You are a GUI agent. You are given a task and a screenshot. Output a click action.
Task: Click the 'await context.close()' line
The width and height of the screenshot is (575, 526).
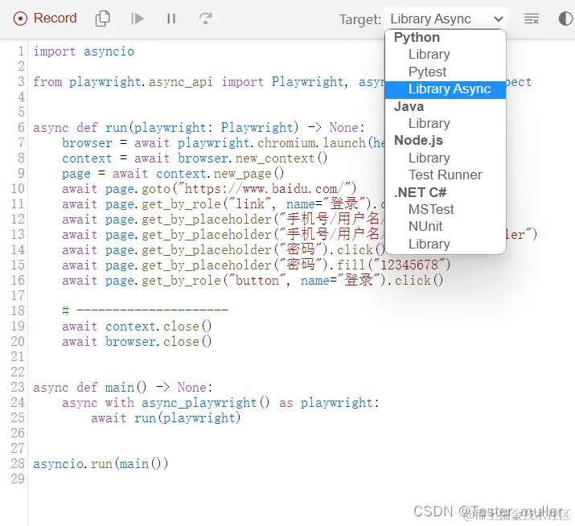(137, 327)
